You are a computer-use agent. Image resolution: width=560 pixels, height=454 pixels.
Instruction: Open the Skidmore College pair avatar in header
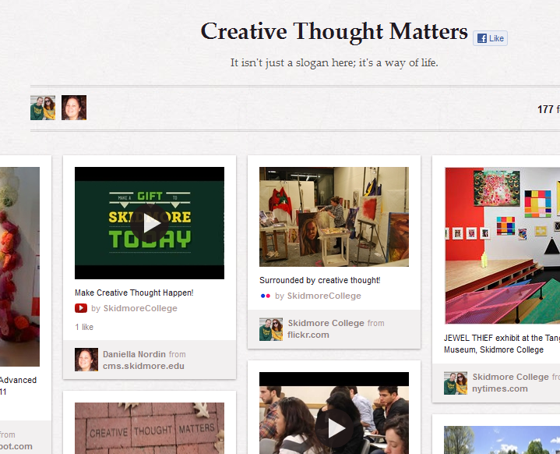43,108
